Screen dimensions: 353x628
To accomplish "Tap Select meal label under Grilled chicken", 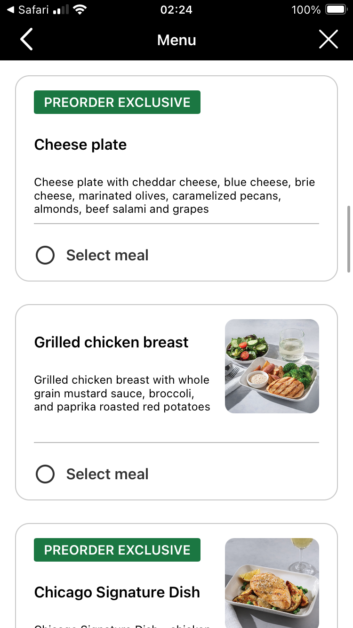I will (x=107, y=474).
